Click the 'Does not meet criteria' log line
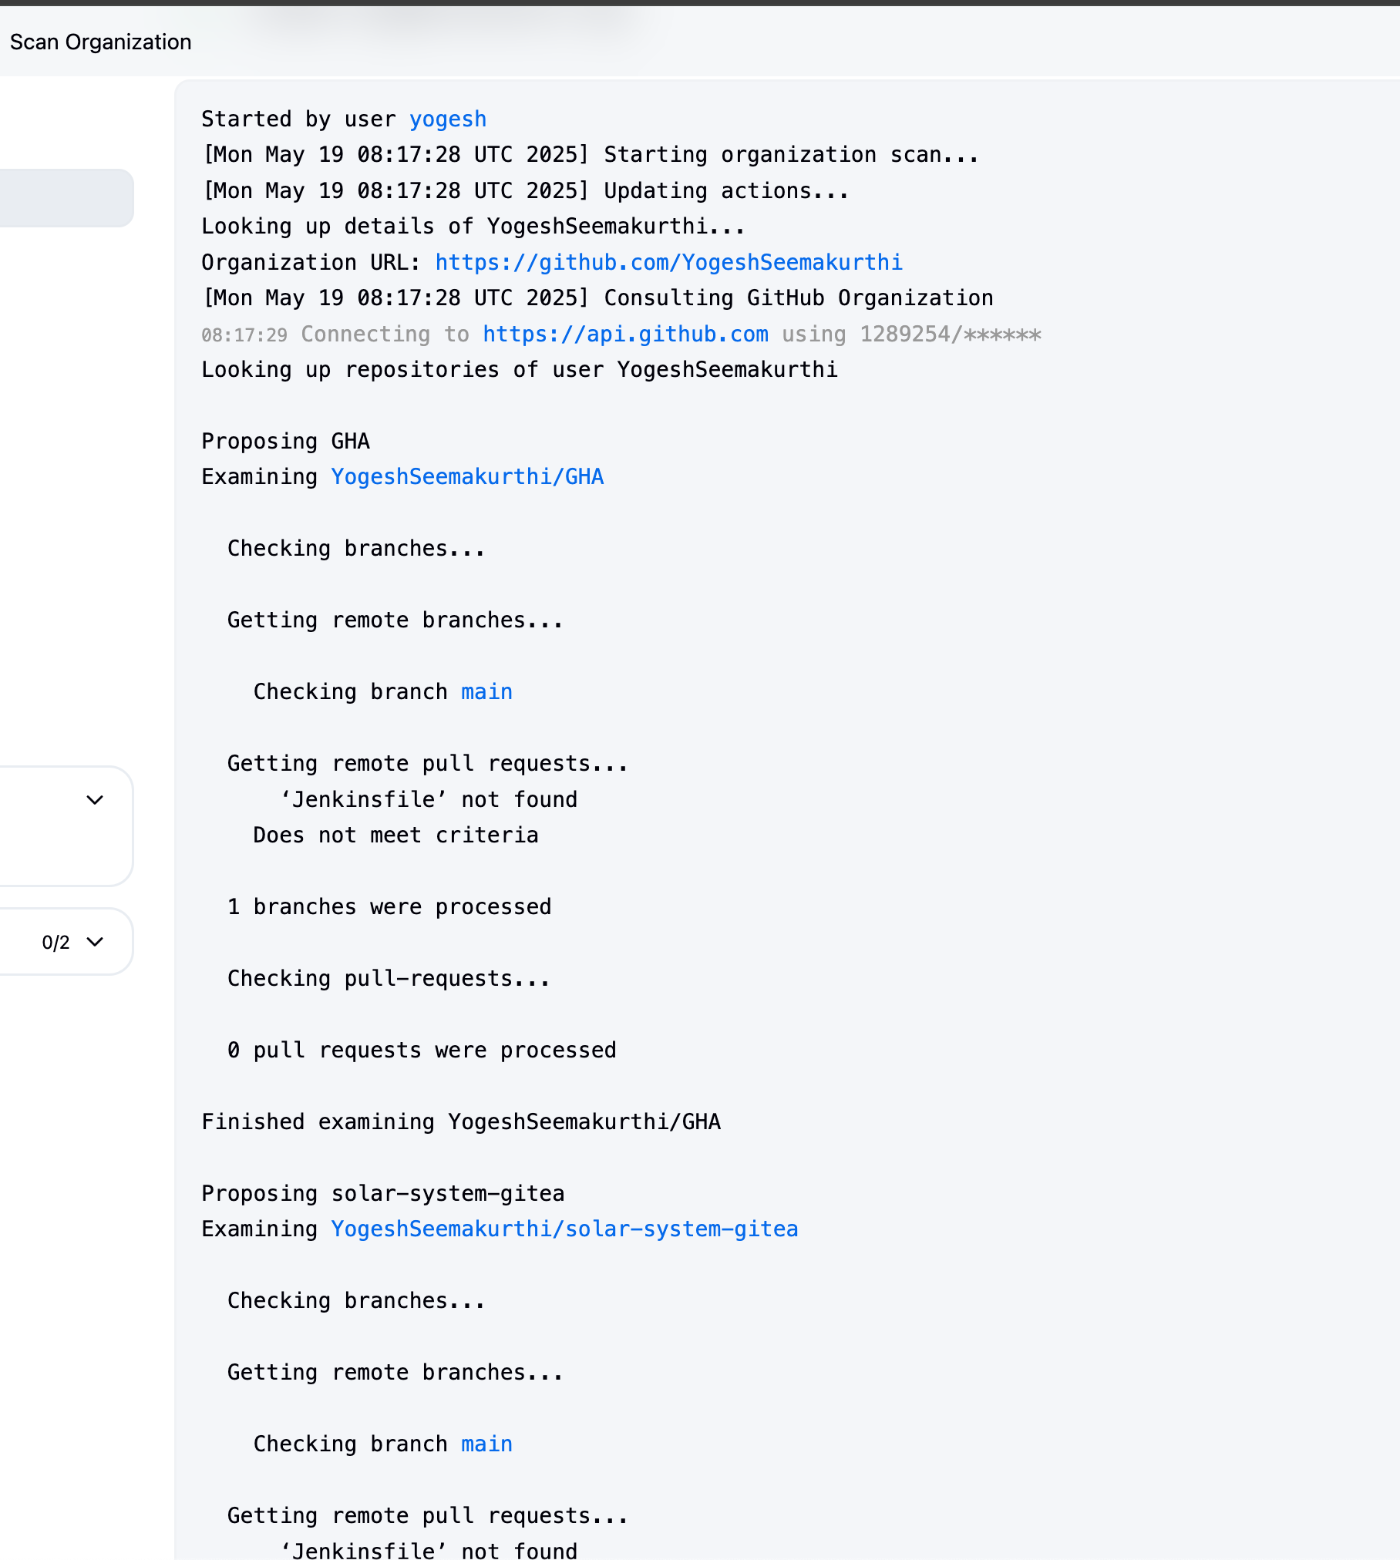1400x1560 pixels. 395,835
